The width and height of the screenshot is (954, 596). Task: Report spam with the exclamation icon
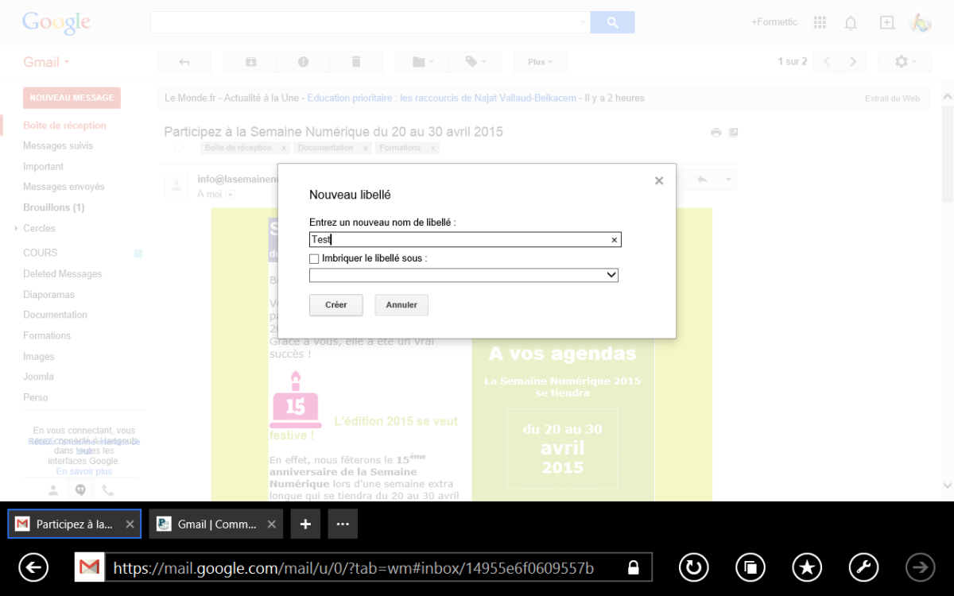(x=303, y=62)
